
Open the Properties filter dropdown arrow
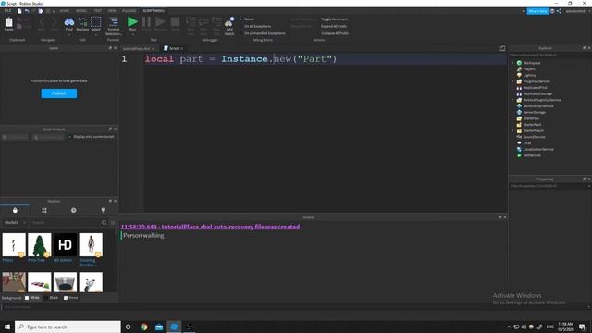pyautogui.click(x=588, y=186)
